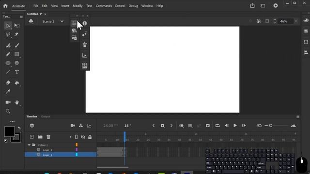
Task: Pick the Eyedropper tool
Action: pyautogui.click(x=8, y=91)
